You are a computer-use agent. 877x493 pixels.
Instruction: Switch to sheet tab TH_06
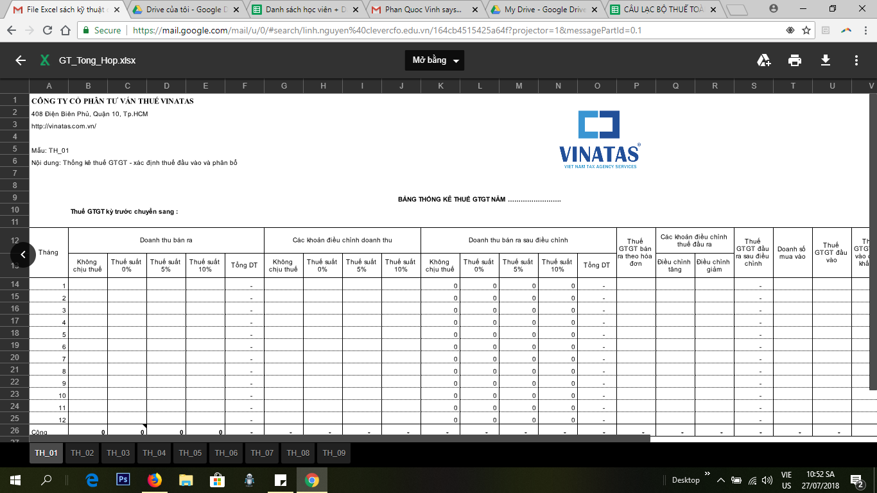pyautogui.click(x=226, y=453)
